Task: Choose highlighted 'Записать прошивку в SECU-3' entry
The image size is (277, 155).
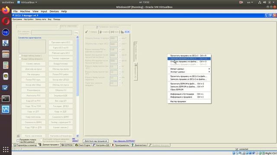Action: (189, 59)
